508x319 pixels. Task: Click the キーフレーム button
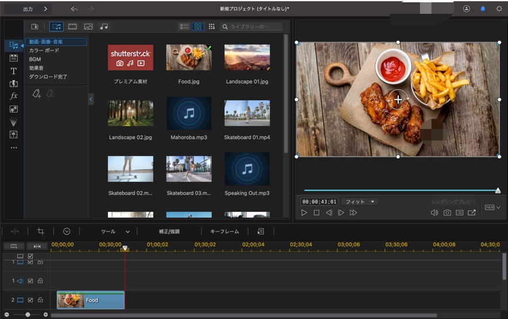coord(224,231)
